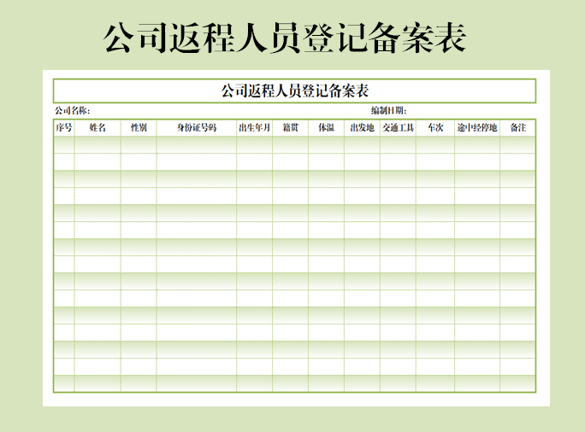
Task: Click the first empty cell under 身份证号码
Action: pos(197,144)
